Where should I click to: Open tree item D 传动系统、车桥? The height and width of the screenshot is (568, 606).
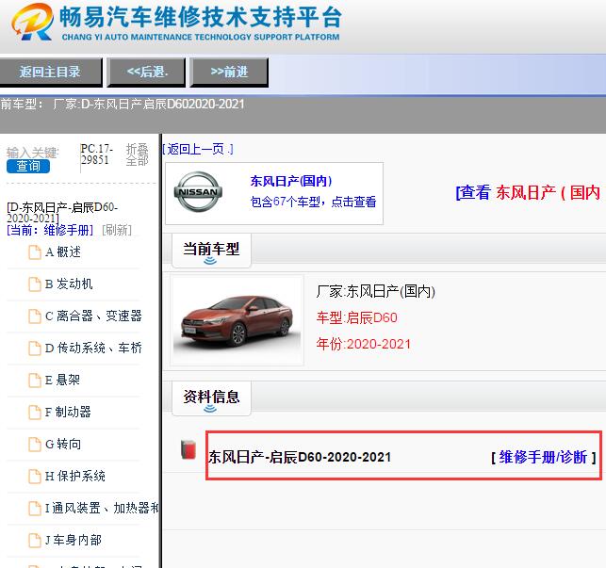coord(93,349)
